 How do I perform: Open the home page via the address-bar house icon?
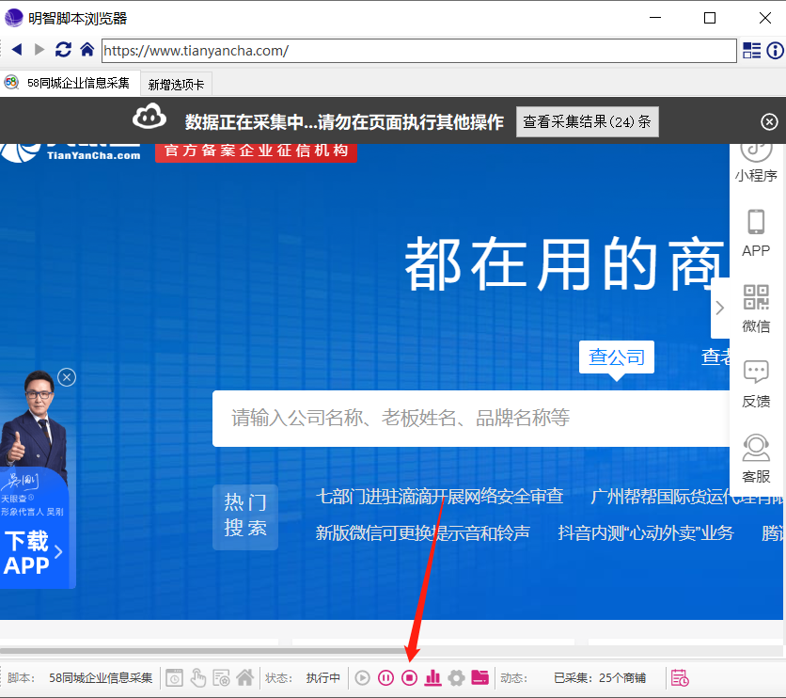(x=87, y=49)
